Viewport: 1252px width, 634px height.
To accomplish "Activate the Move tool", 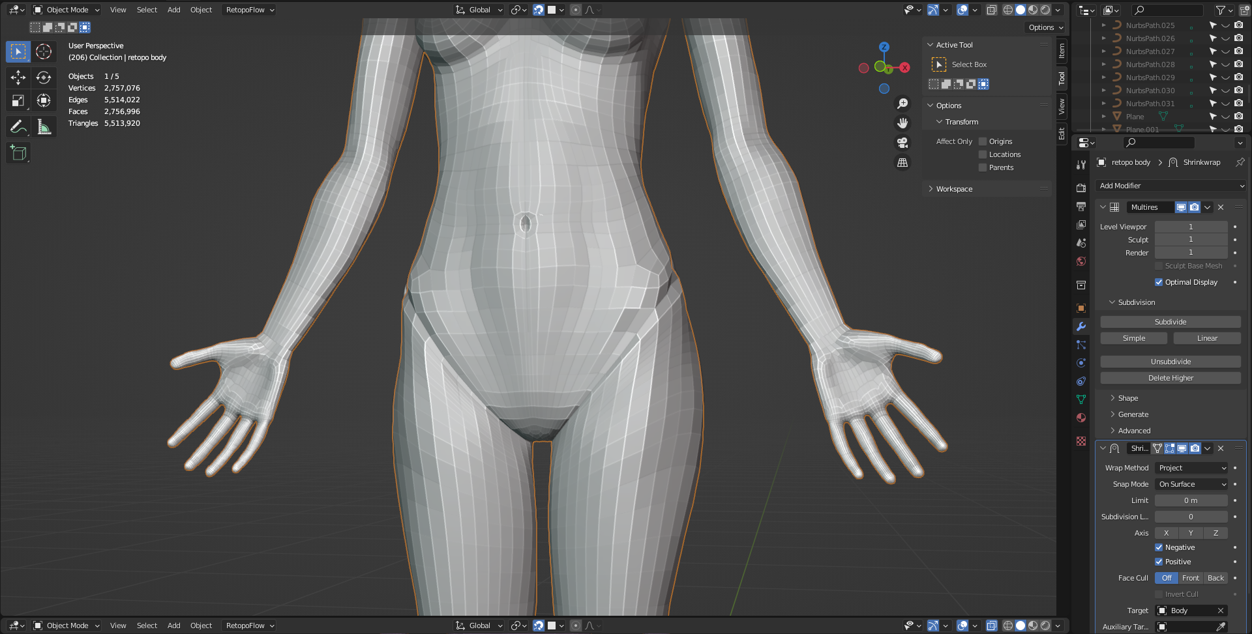I will point(18,78).
